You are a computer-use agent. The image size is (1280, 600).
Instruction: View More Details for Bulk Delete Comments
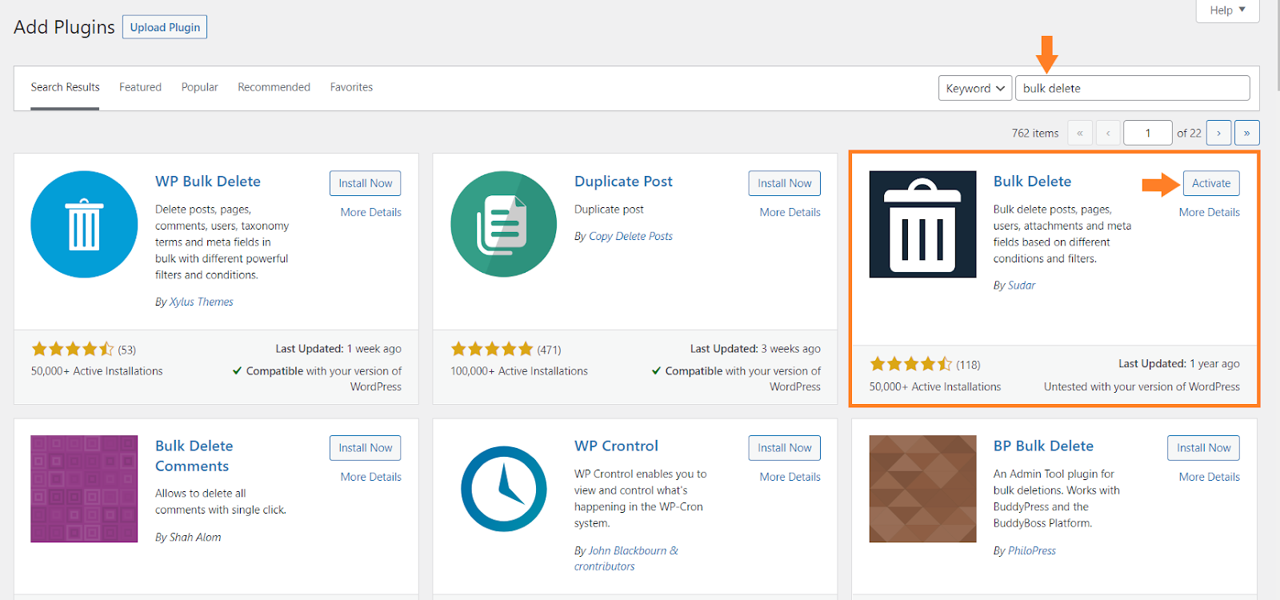click(x=370, y=477)
